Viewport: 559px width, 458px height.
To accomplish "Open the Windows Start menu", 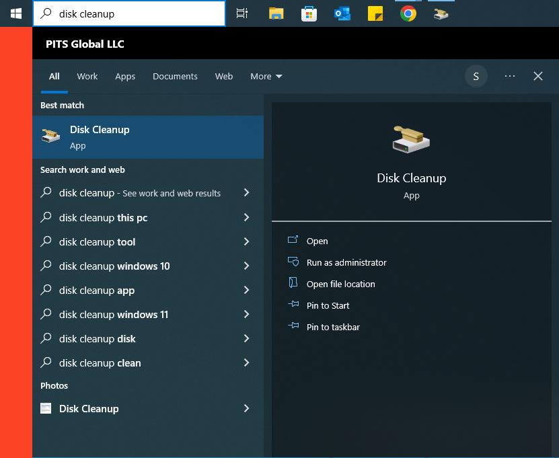I will pos(16,13).
